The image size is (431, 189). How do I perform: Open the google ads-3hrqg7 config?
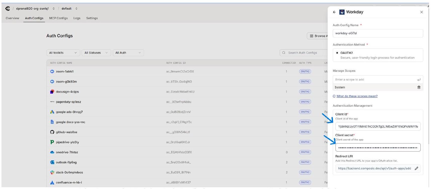[69, 112]
